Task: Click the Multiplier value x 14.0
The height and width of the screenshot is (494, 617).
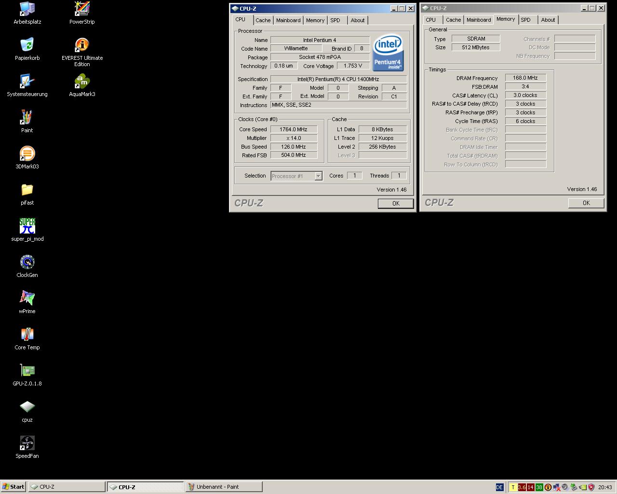Action: [294, 138]
